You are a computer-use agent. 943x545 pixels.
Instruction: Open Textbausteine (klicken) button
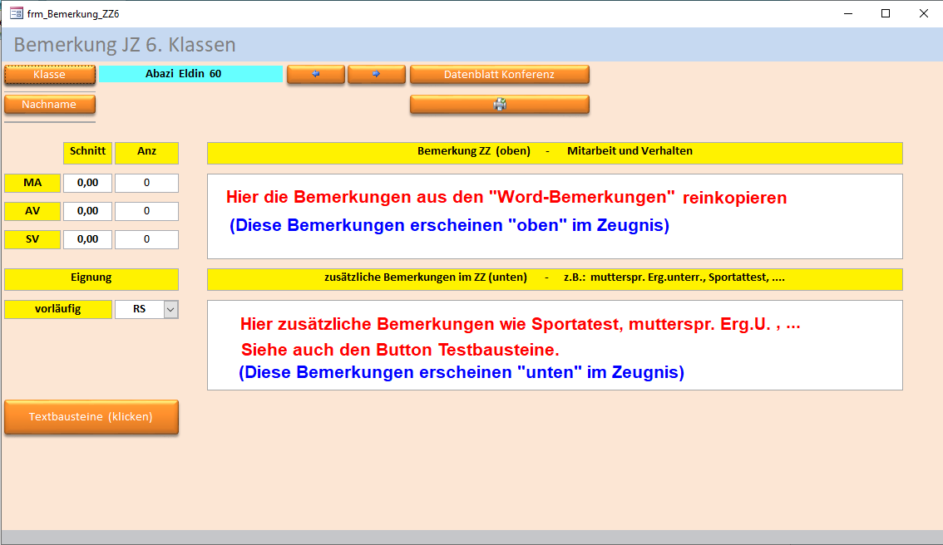(x=91, y=417)
